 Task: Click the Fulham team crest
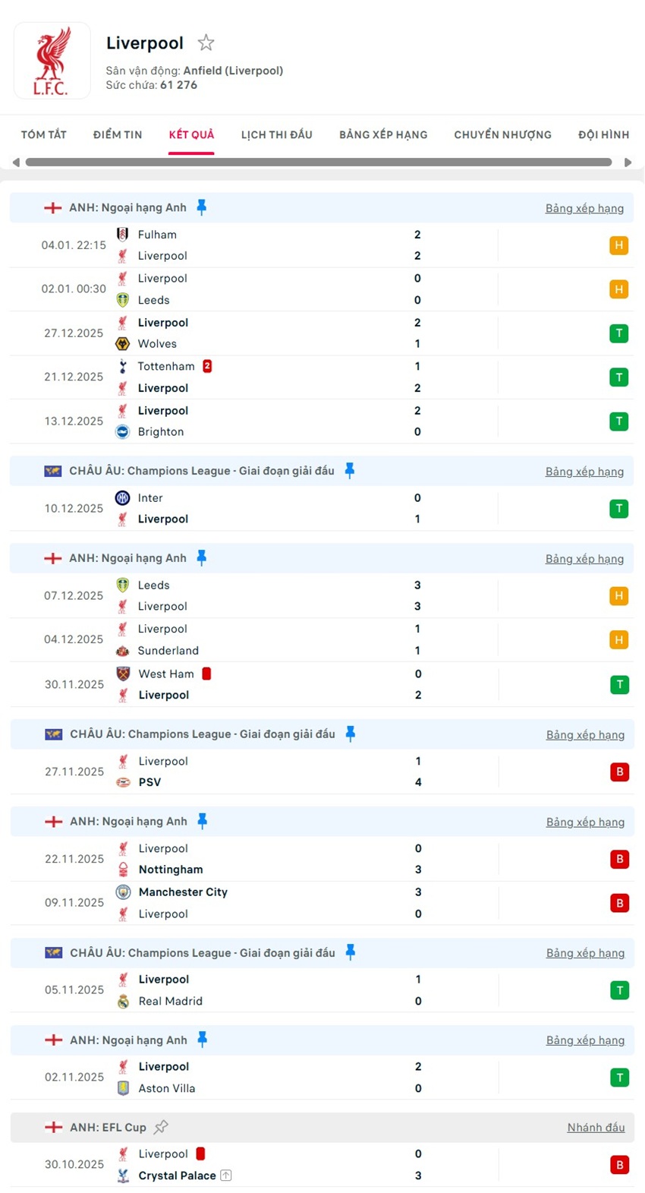(x=123, y=235)
